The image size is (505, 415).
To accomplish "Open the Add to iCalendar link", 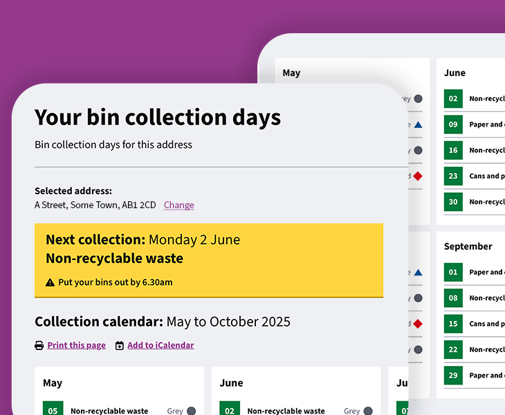I will pyautogui.click(x=160, y=345).
